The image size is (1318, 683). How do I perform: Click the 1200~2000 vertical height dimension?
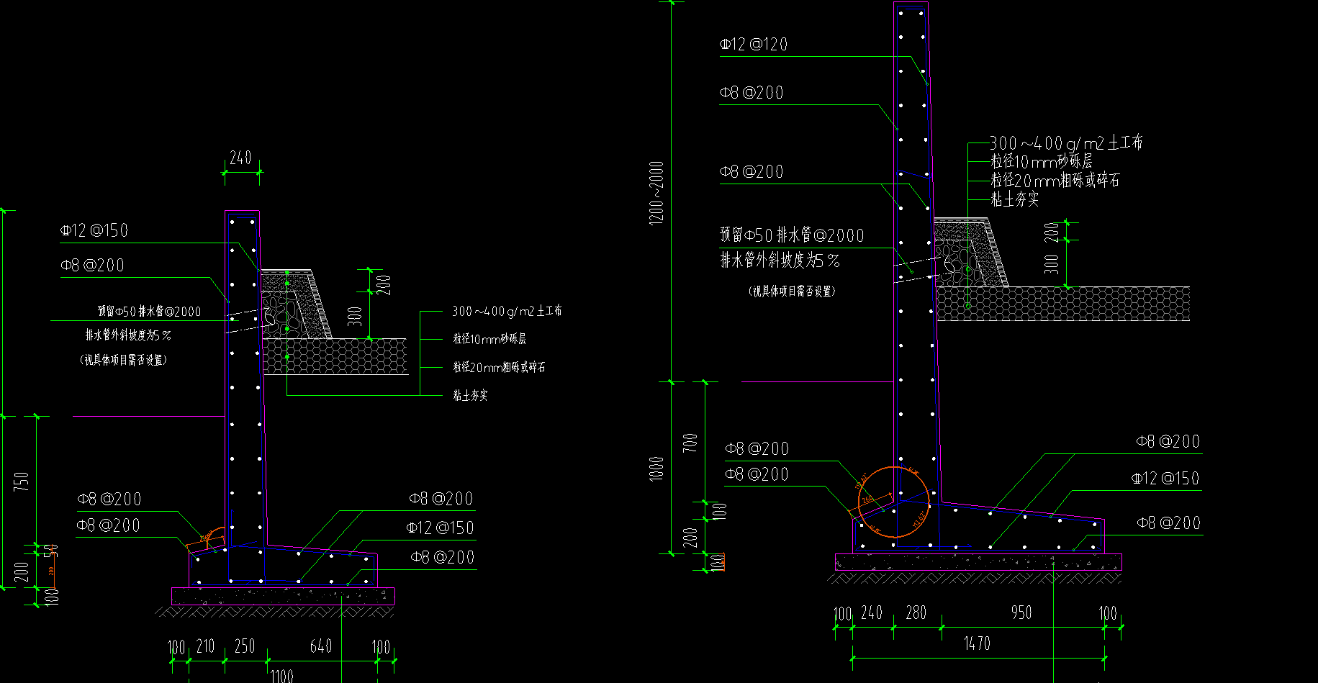pos(656,193)
